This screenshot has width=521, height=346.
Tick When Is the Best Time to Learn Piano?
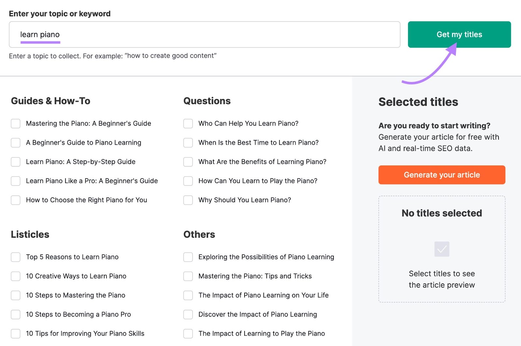click(188, 143)
